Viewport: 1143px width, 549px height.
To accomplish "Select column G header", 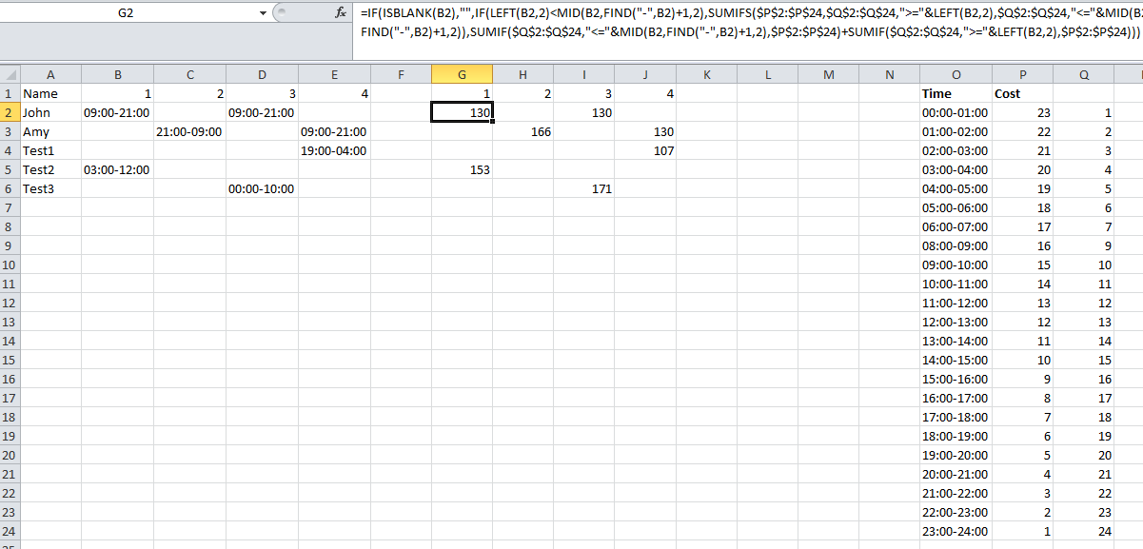I will coord(462,74).
